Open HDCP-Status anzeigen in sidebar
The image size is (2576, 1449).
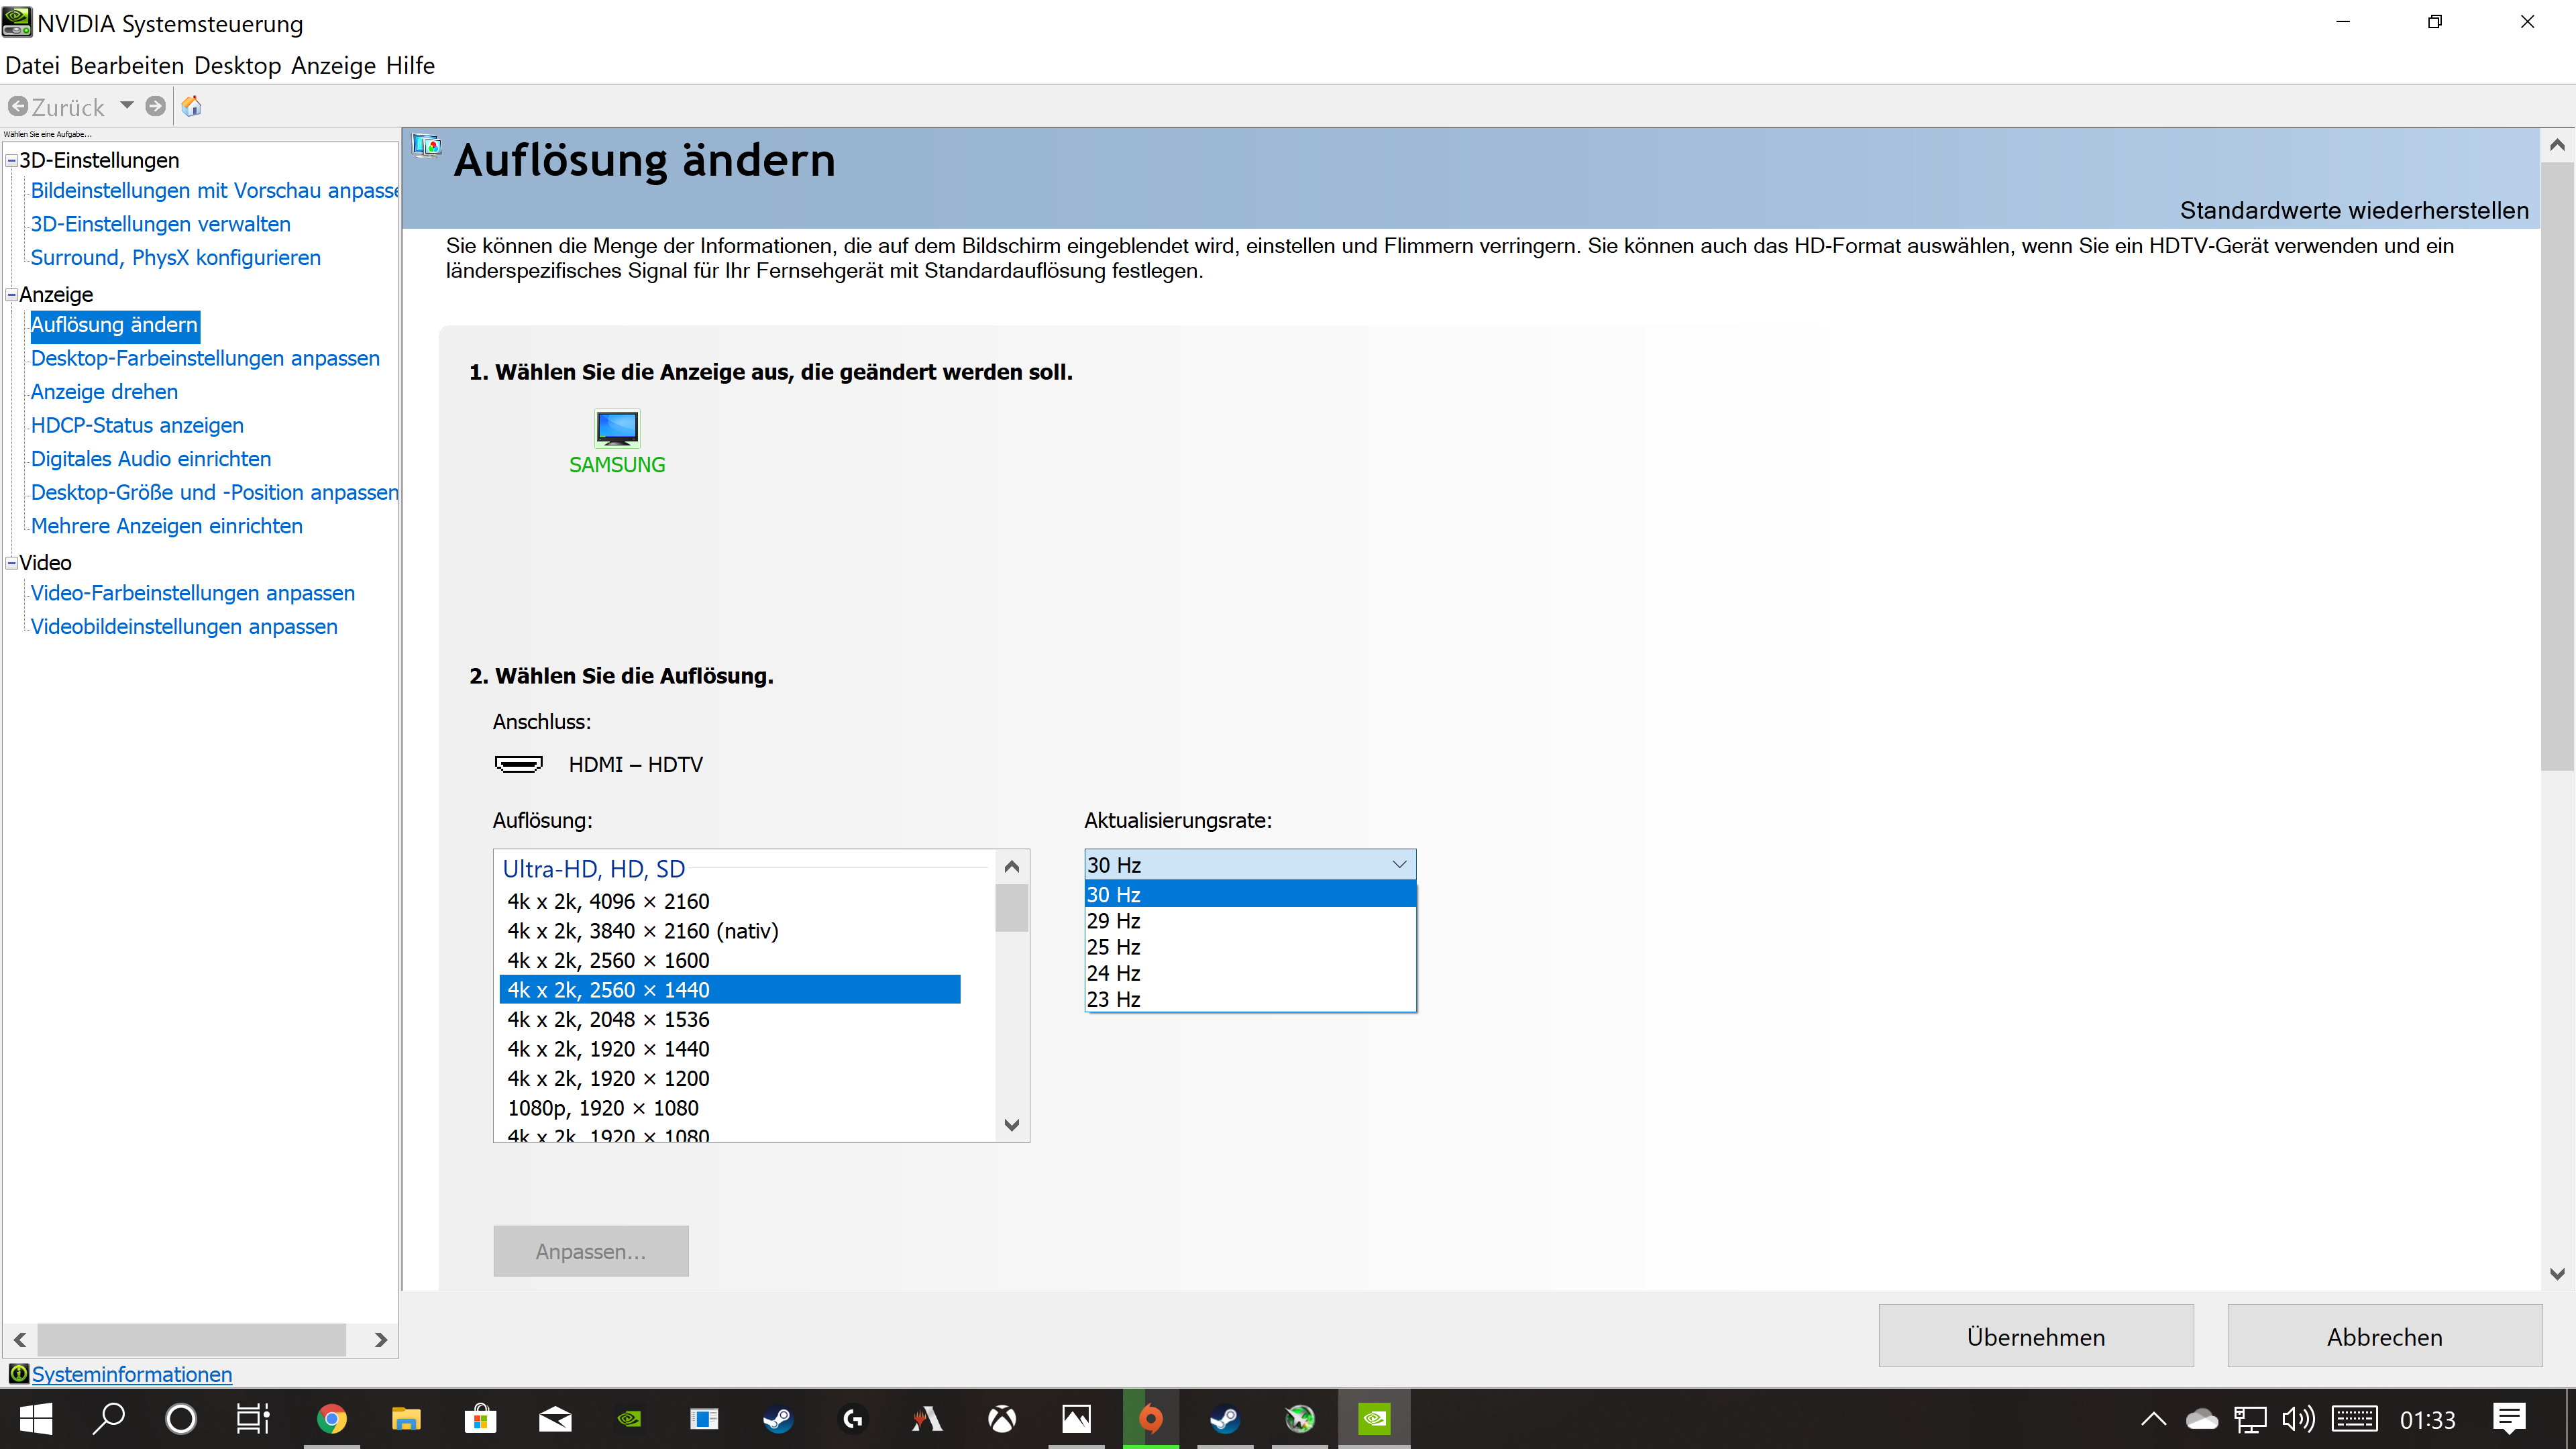point(137,425)
